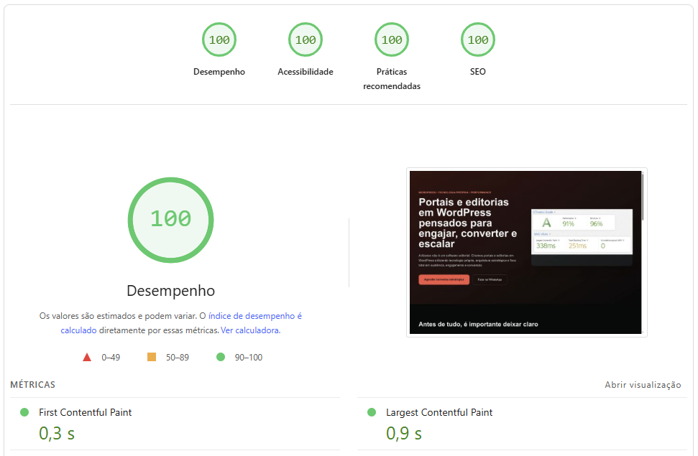Click the orange square 50–89 legend icon
Viewport: 698px width, 456px height.
click(152, 357)
